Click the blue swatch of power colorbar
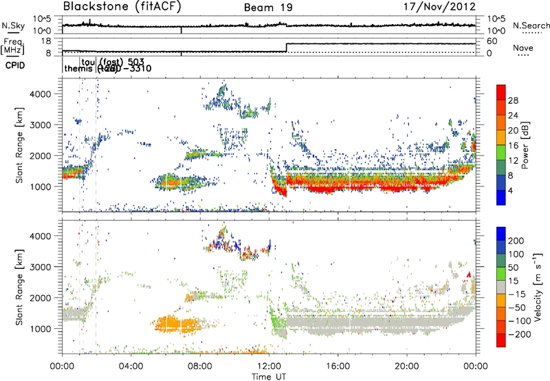The height and width of the screenshot is (381, 550). pos(501,199)
